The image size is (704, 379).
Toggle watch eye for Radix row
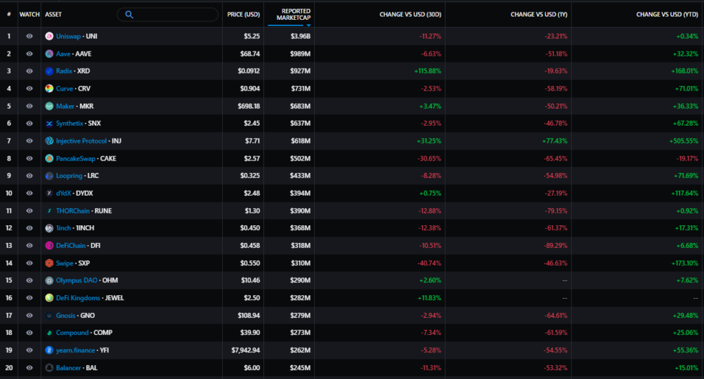pyautogui.click(x=29, y=71)
